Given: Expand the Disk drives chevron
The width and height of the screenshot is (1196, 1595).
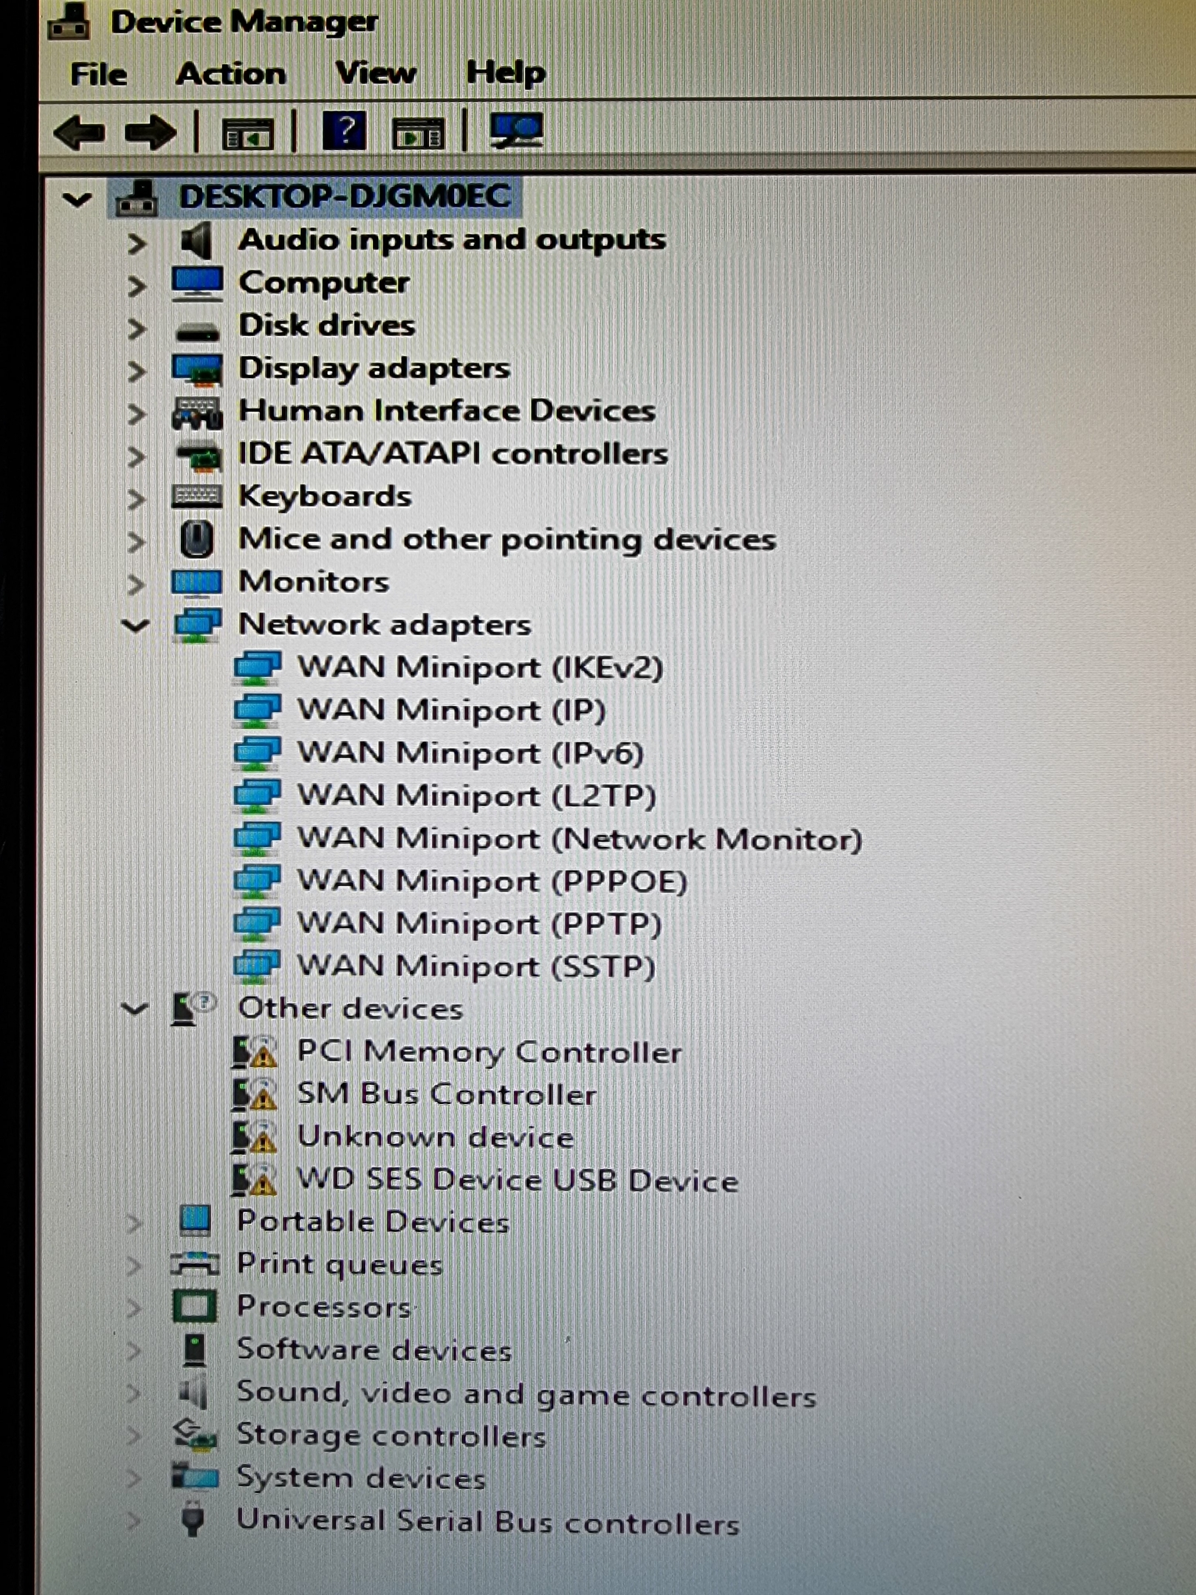Looking at the screenshot, I should click(137, 329).
